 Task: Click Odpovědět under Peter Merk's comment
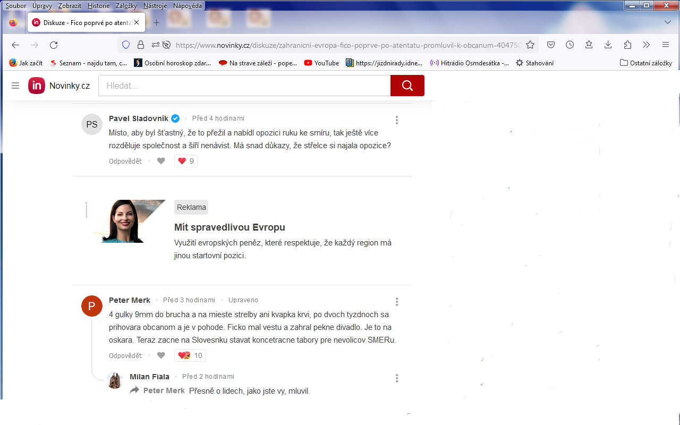[x=125, y=355]
